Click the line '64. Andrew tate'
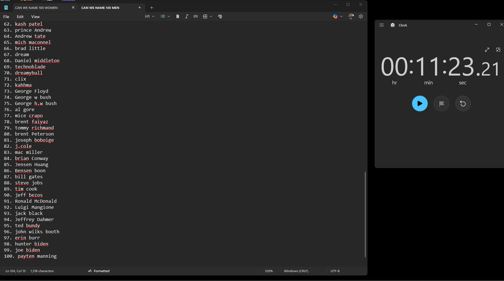Screen dimensions: 504x281 pyautogui.click(x=24, y=36)
